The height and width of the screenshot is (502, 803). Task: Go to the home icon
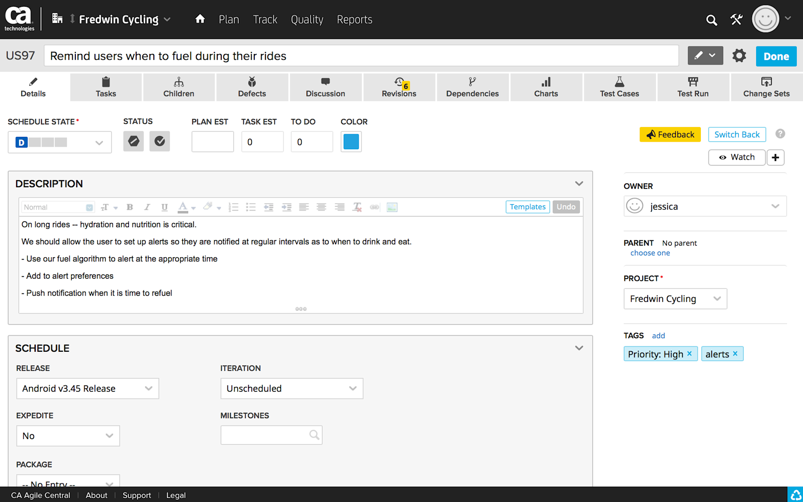pos(200,19)
